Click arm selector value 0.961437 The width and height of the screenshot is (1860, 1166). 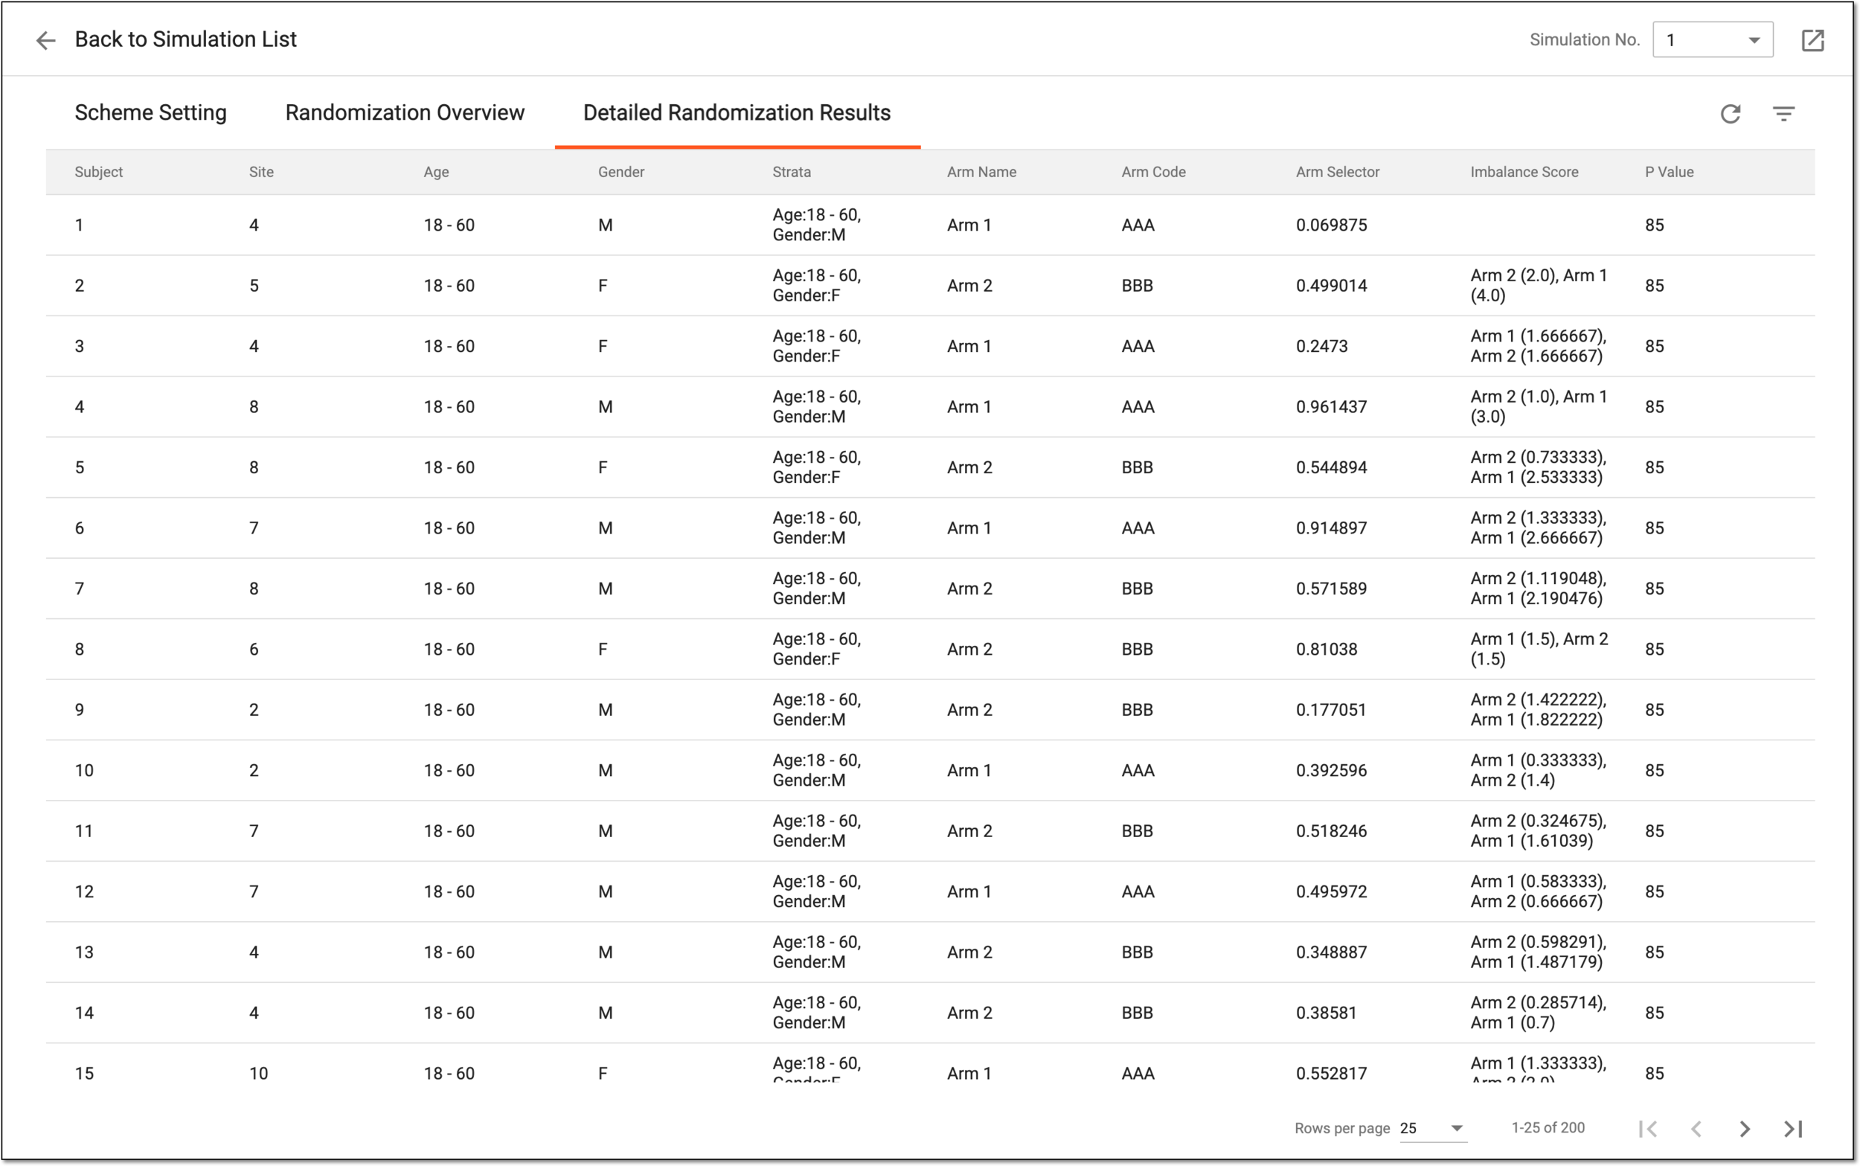click(1331, 406)
